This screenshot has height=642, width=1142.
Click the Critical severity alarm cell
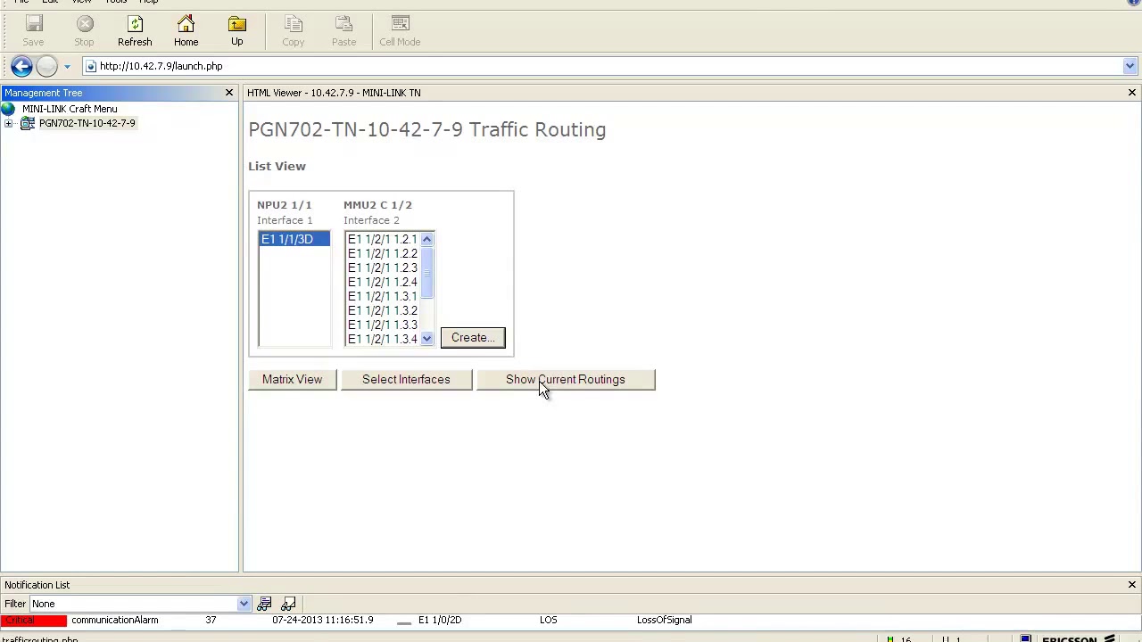[x=34, y=620]
